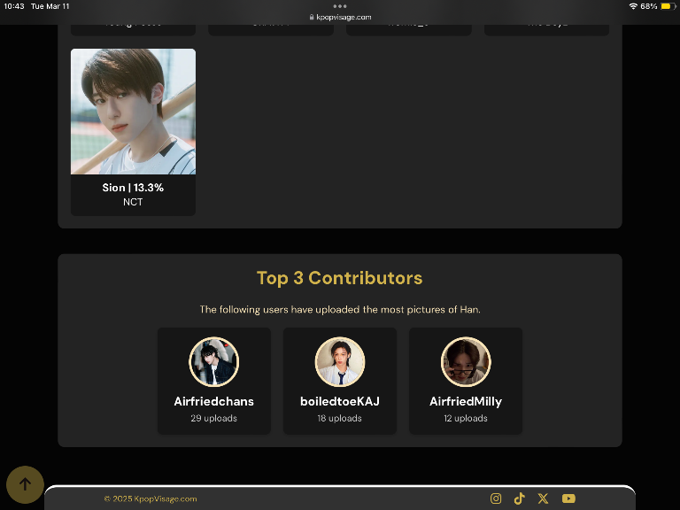Tap the battery indicator icon
The width and height of the screenshot is (680, 510).
coord(668,6)
